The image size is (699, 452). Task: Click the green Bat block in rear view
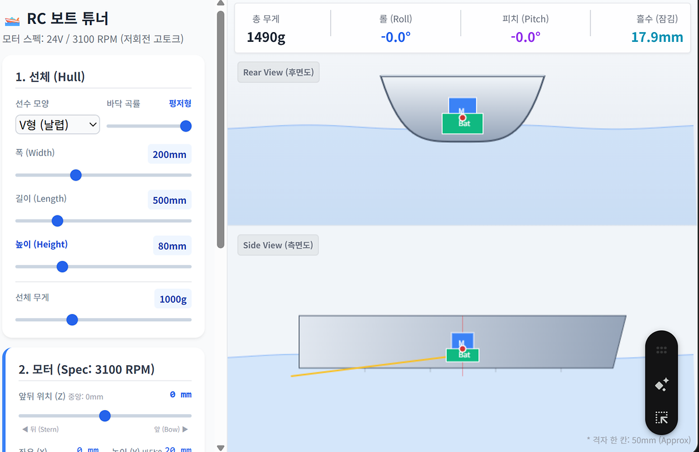(463, 123)
